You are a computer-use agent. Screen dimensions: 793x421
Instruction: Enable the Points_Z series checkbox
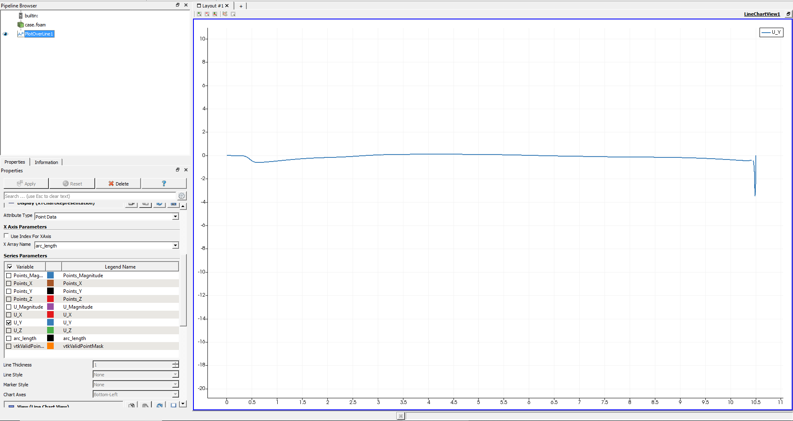point(9,299)
